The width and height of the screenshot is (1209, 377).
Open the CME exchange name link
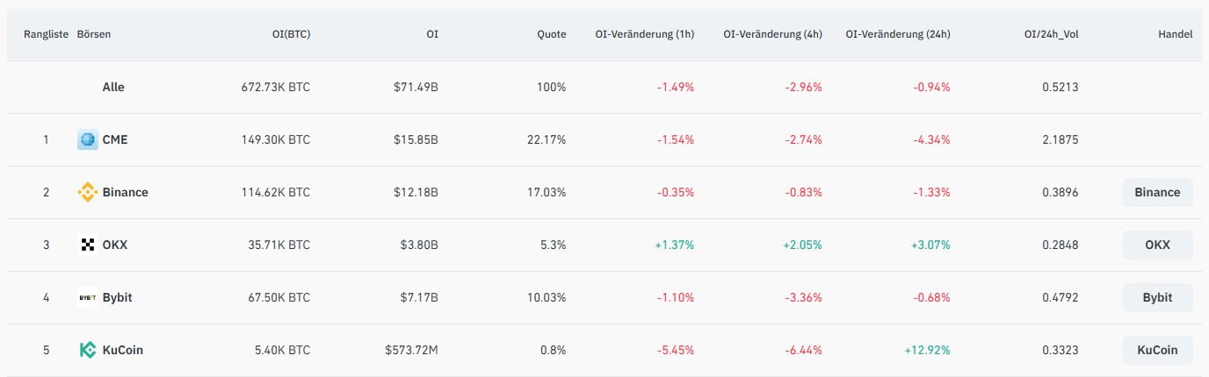[115, 139]
